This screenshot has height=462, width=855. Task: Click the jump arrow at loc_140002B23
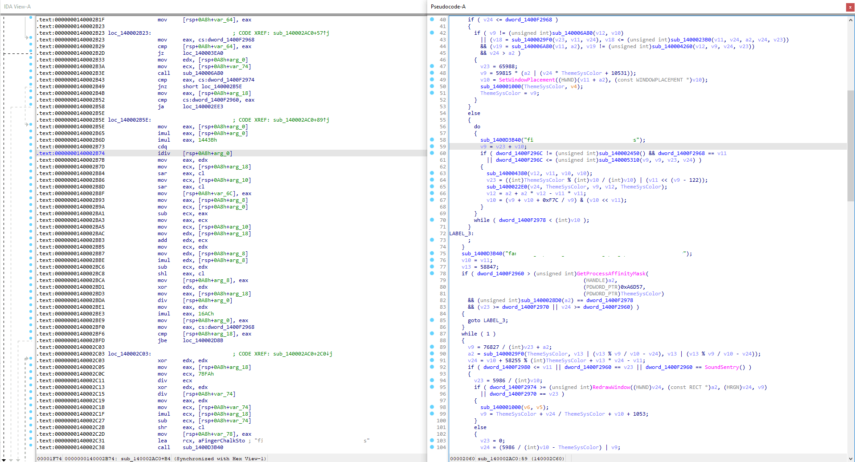27,37
